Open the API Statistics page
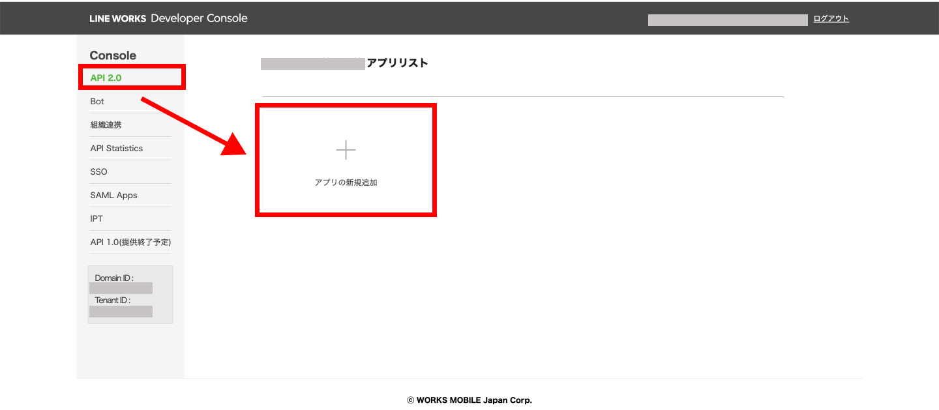939x410 pixels. click(116, 149)
